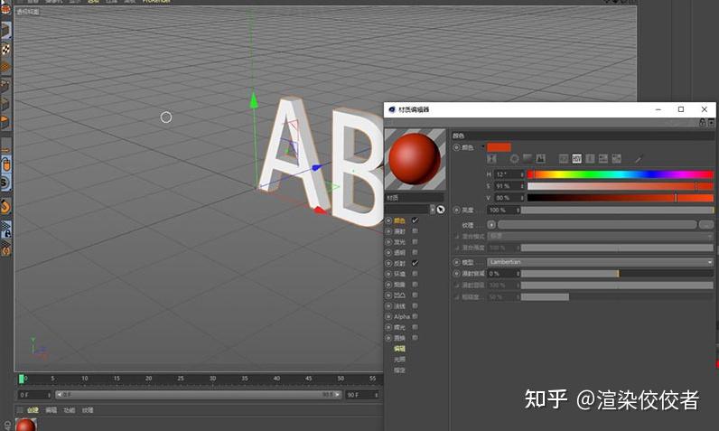Switch to Polygons mode in left toolbar

click(5, 122)
